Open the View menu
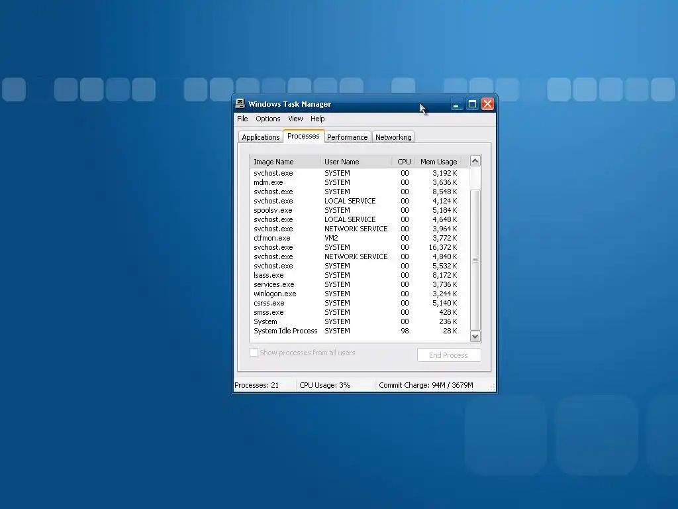This screenshot has height=509, width=678. 295,119
